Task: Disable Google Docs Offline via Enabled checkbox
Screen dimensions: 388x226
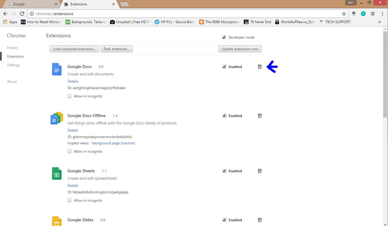Action: pyautogui.click(x=224, y=116)
